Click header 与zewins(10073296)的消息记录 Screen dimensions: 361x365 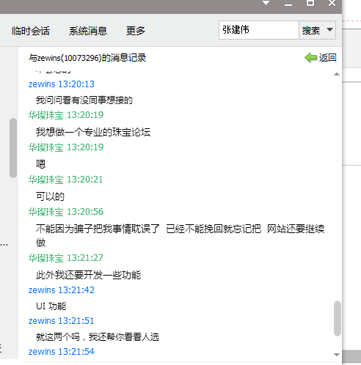[x=87, y=58]
